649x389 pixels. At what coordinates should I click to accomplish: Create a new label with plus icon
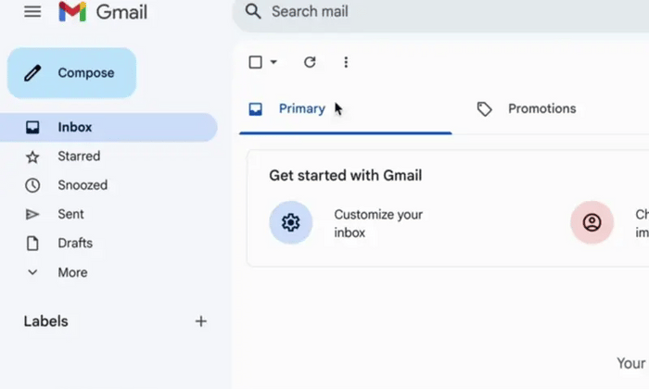point(201,321)
